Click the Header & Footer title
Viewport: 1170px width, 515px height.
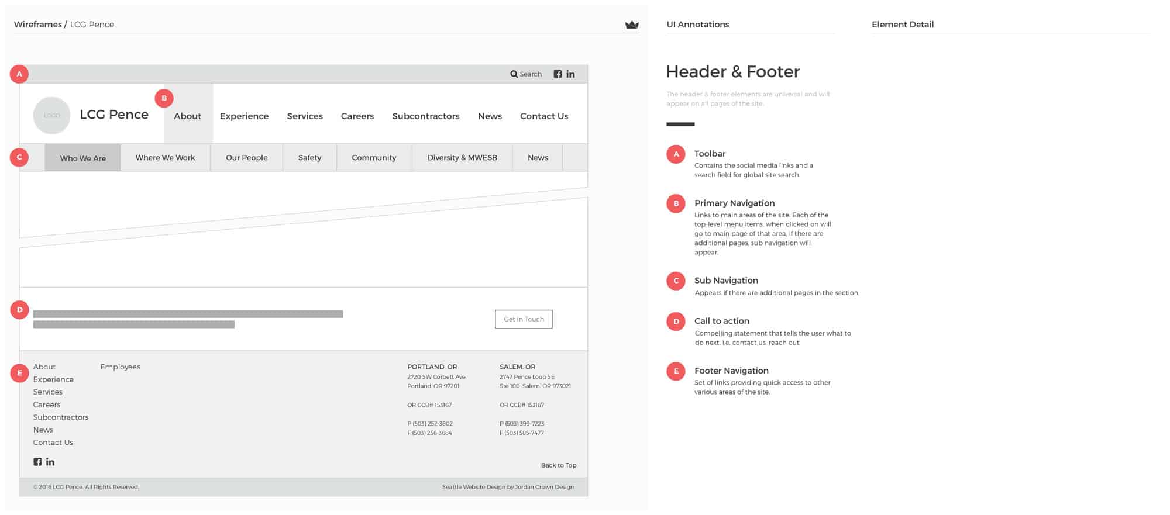[x=733, y=71]
